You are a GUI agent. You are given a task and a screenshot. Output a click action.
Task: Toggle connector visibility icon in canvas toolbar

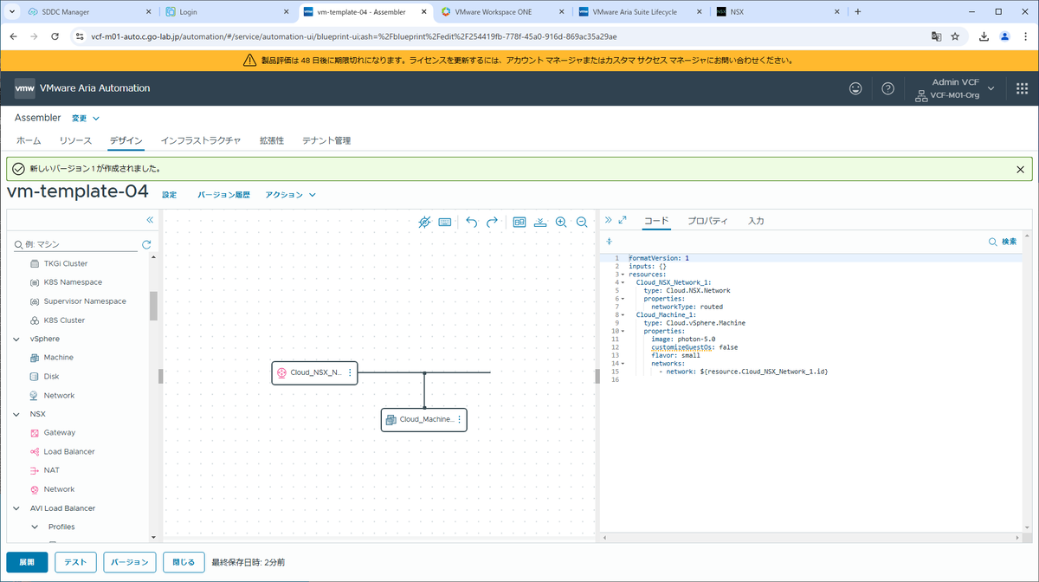pyautogui.click(x=424, y=222)
